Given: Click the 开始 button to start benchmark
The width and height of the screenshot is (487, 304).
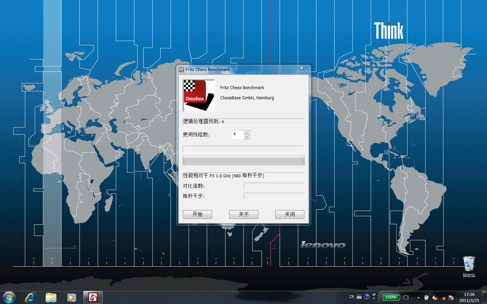Looking at the screenshot, I should coord(198,214).
